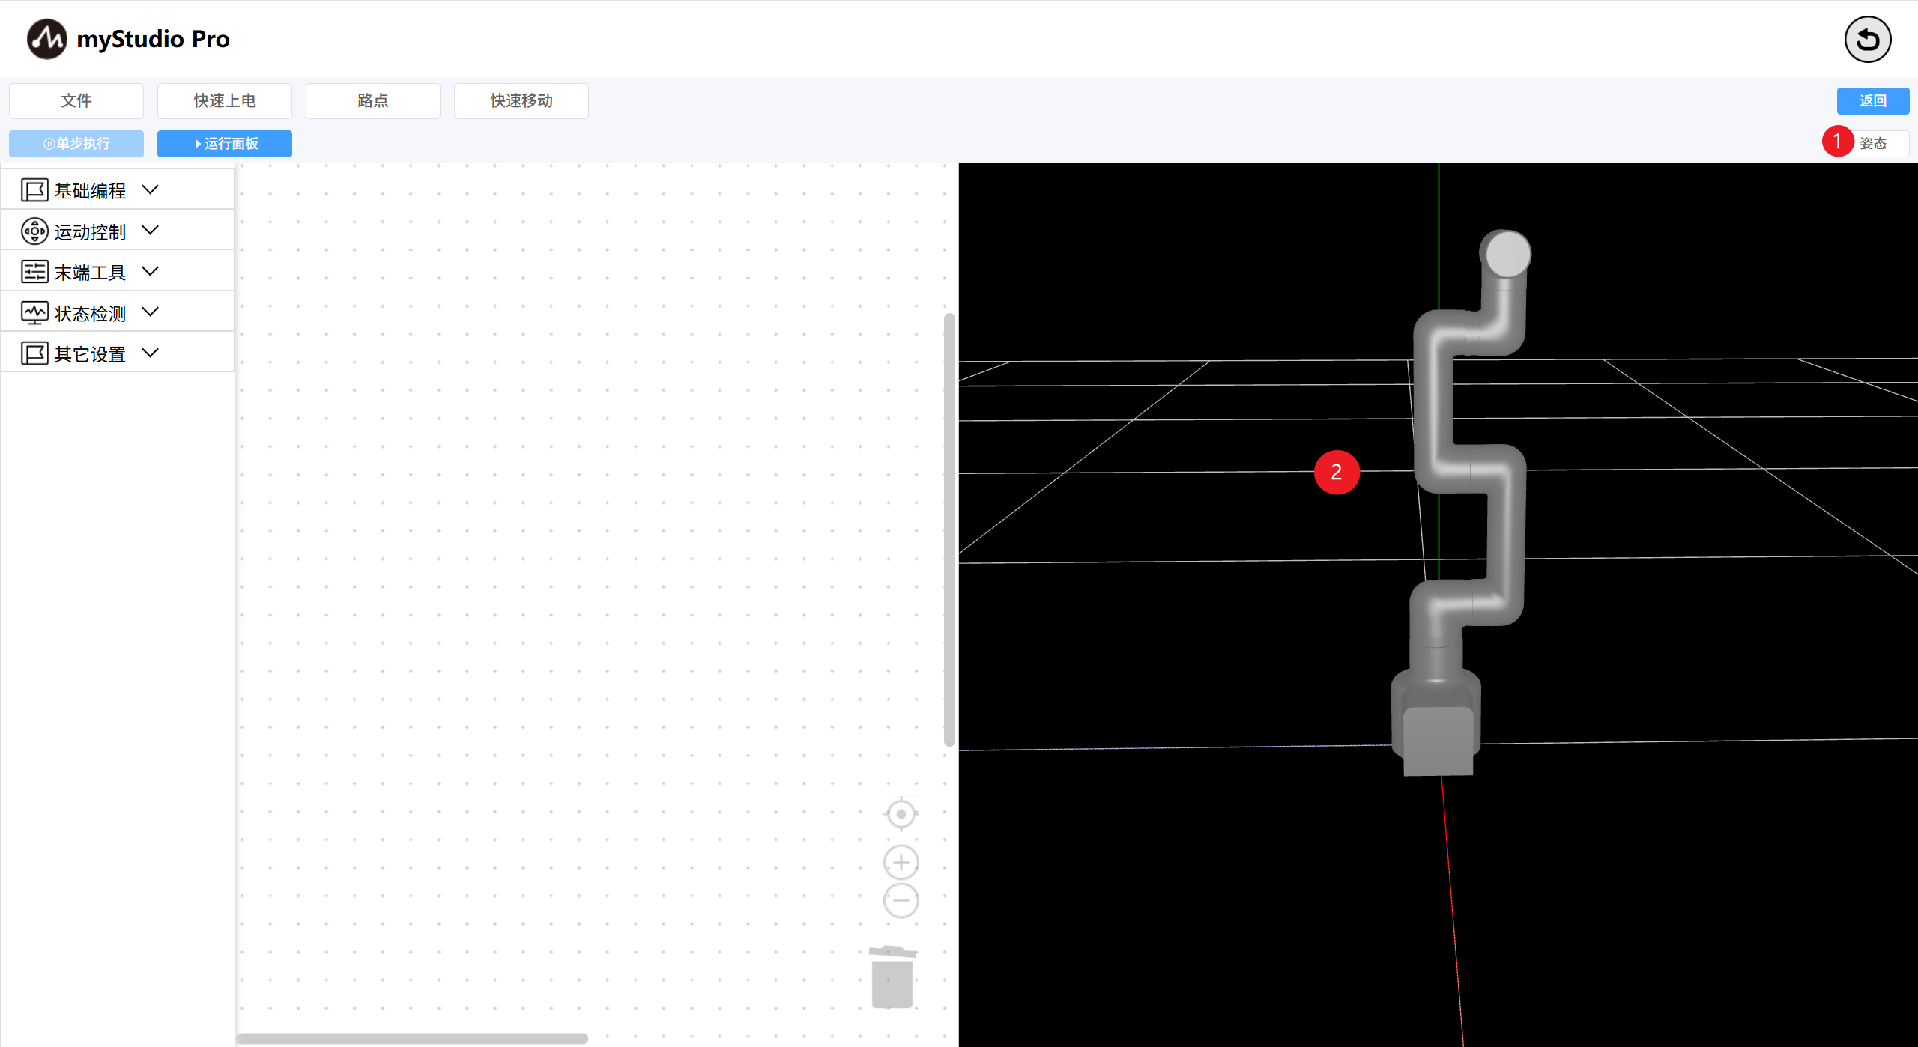This screenshot has height=1047, width=1918.
Task: Zoom in with the plus icon
Action: [901, 863]
